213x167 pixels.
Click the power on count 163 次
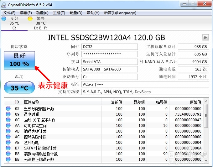pyautogui.click(x=194, y=69)
